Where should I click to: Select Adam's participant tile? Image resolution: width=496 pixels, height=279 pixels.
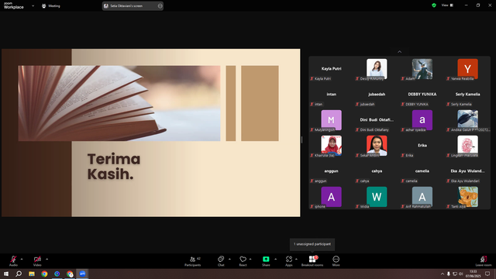[422, 69]
